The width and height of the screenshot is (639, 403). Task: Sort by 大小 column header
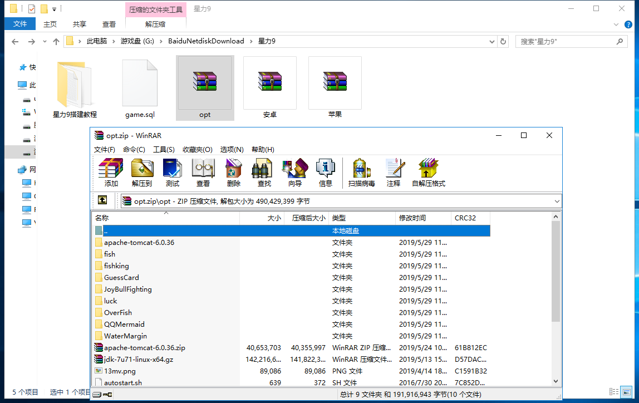(x=262, y=218)
